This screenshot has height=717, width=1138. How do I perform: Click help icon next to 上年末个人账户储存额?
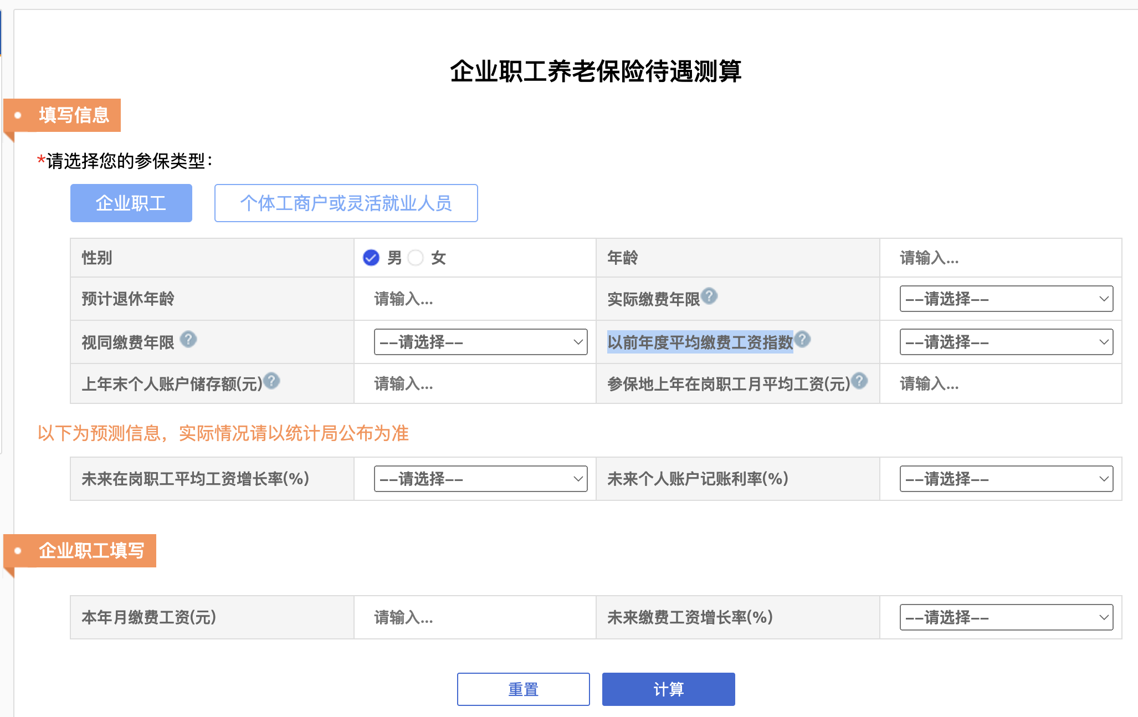point(271,381)
